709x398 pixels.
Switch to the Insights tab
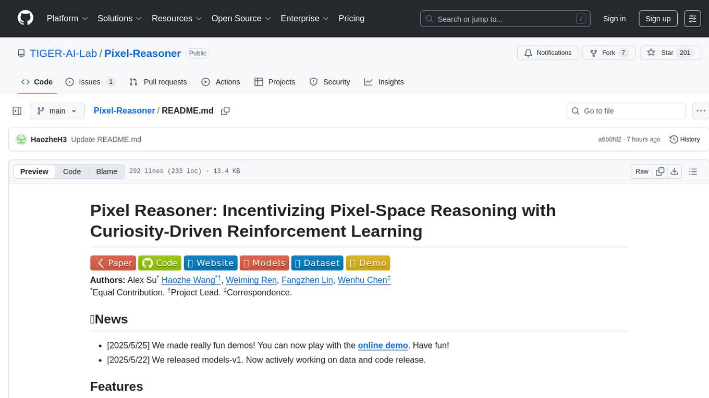click(x=384, y=82)
